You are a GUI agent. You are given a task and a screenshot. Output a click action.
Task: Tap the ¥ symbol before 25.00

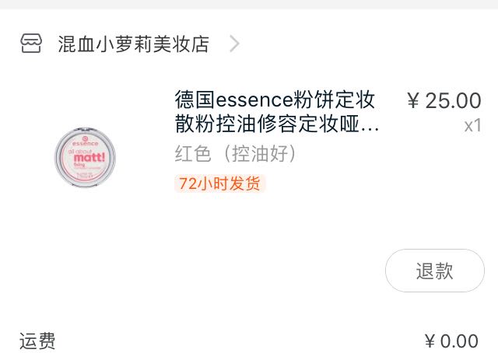point(413,101)
